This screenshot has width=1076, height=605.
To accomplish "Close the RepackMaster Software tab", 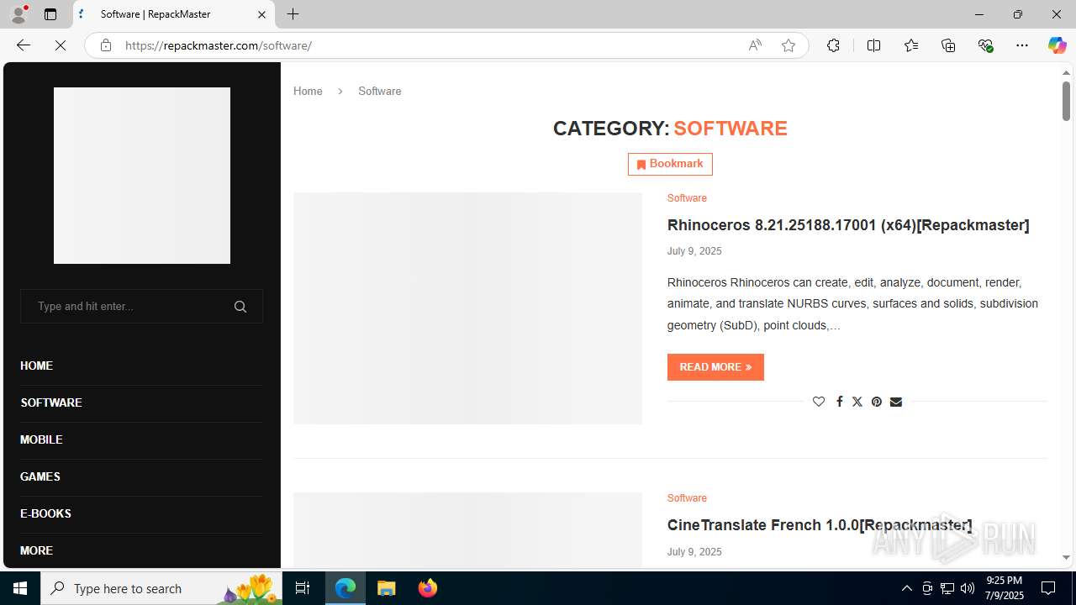I will point(261,14).
